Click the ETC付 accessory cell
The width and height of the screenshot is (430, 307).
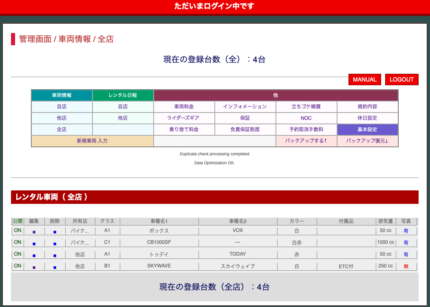pos(346,266)
